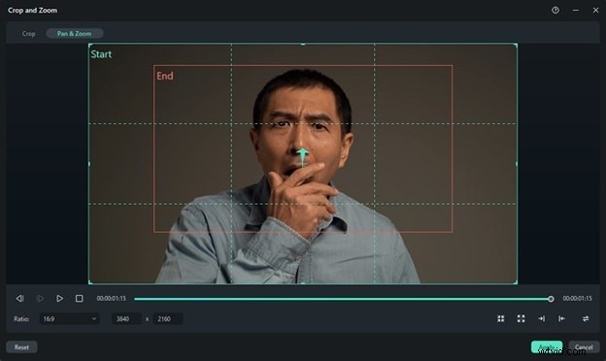Screen dimensions: 606x361
Task: Step forward to the next frame
Action: pos(40,299)
